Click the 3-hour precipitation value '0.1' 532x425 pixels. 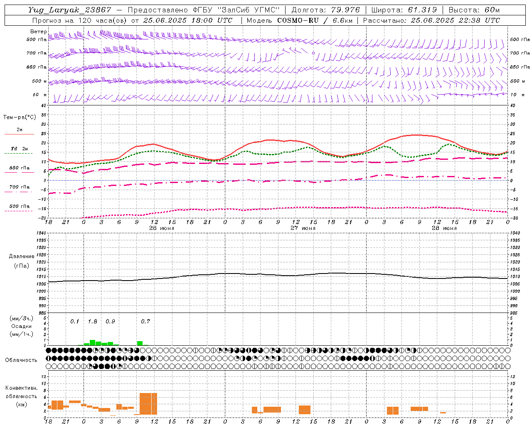click(x=74, y=322)
